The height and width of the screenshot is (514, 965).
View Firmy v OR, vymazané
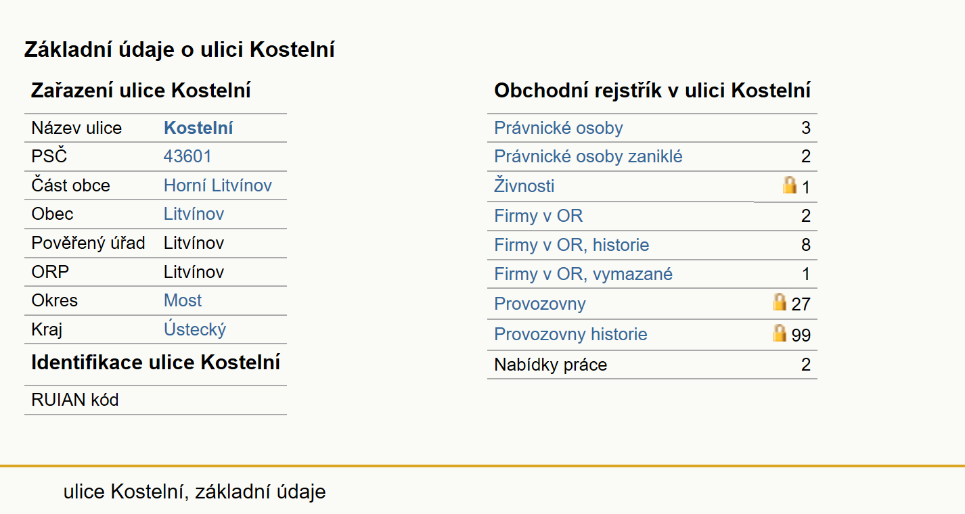click(583, 274)
